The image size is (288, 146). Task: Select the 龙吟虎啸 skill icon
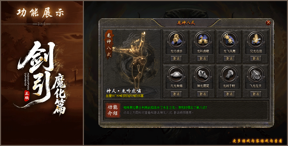[203, 40]
